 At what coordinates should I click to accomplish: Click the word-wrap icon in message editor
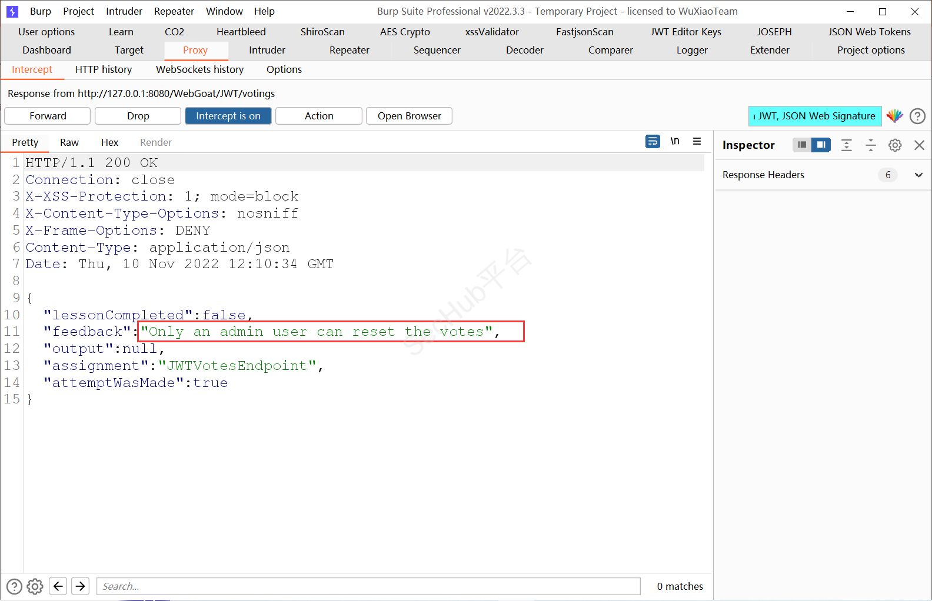click(x=653, y=142)
